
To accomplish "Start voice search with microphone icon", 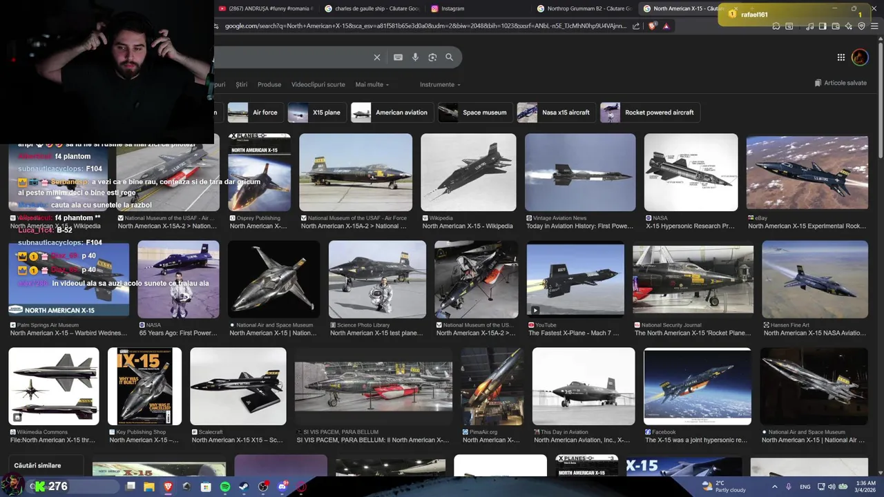I will pos(415,57).
